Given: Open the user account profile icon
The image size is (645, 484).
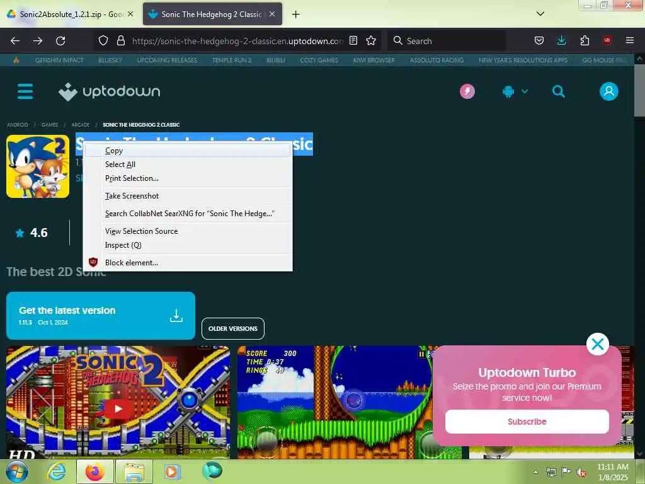Looking at the screenshot, I should pos(609,91).
